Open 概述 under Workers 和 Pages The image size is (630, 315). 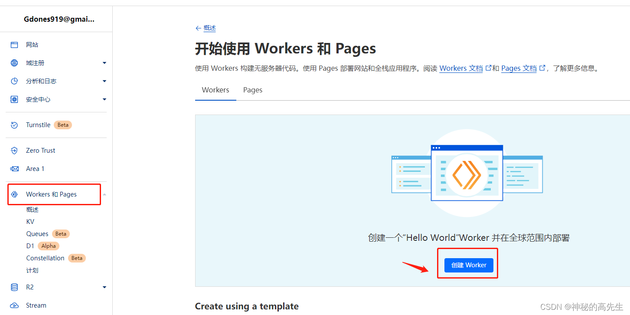pyautogui.click(x=33, y=210)
